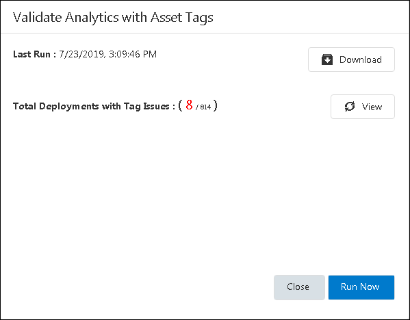The width and height of the screenshot is (410, 320).
Task: Click the closing parenthesis after 814
Action: 215,106
